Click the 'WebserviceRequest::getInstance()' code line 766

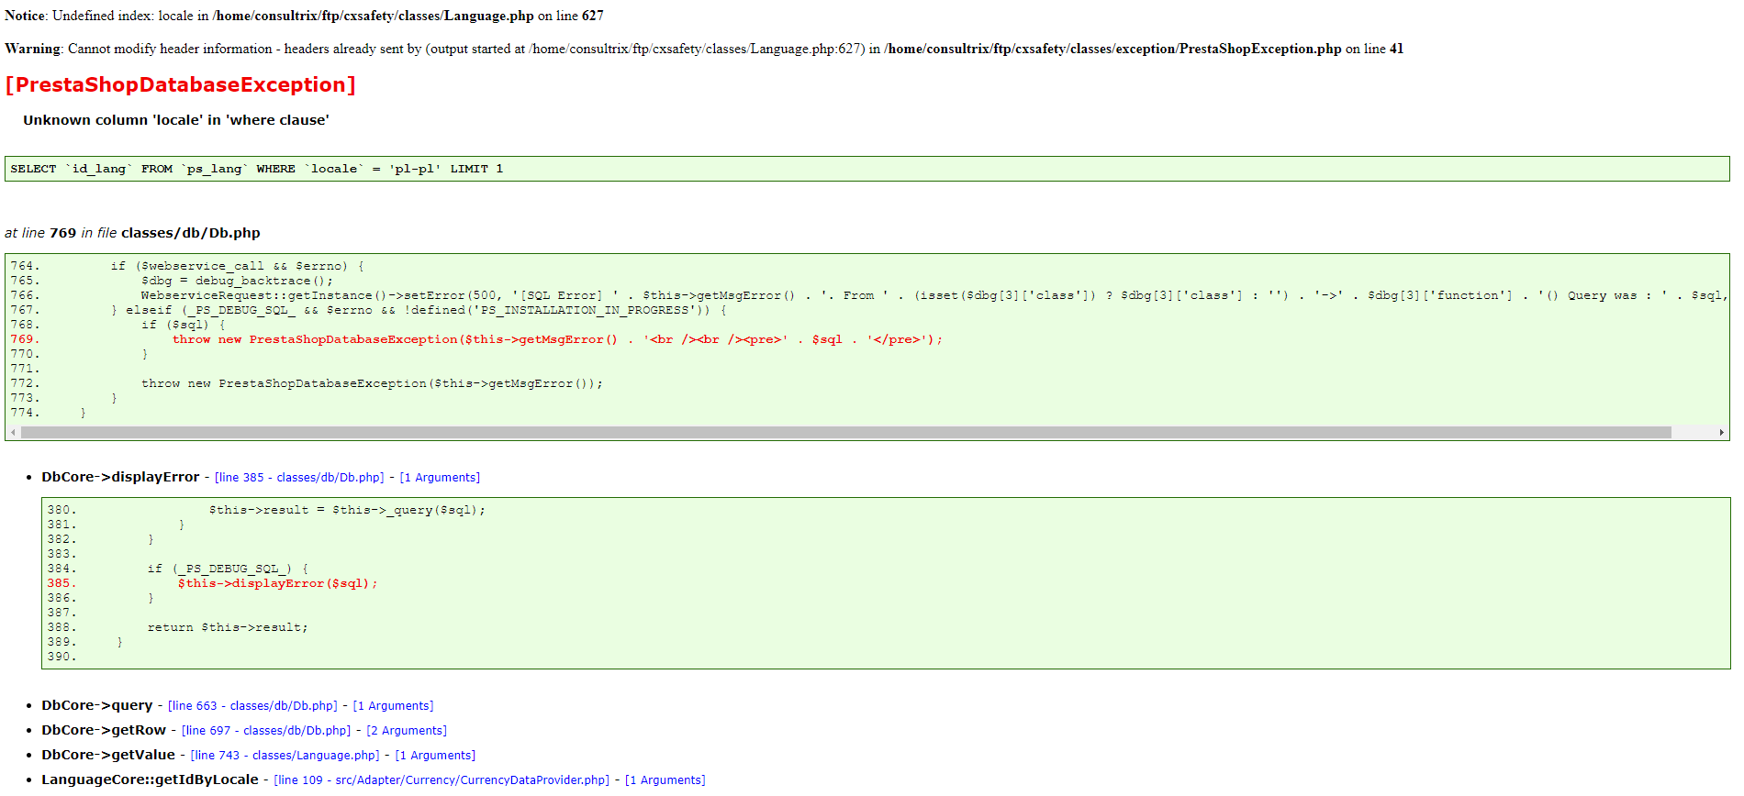pyautogui.click(x=934, y=295)
